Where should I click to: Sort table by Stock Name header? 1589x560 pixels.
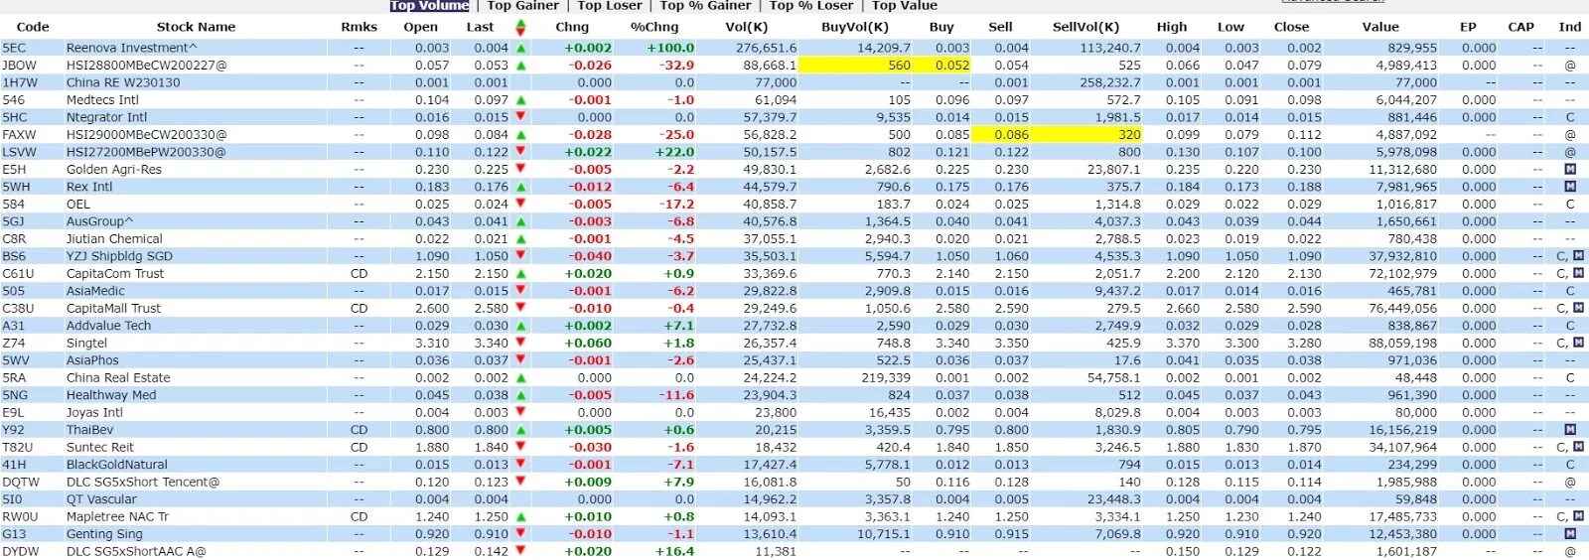point(196,27)
